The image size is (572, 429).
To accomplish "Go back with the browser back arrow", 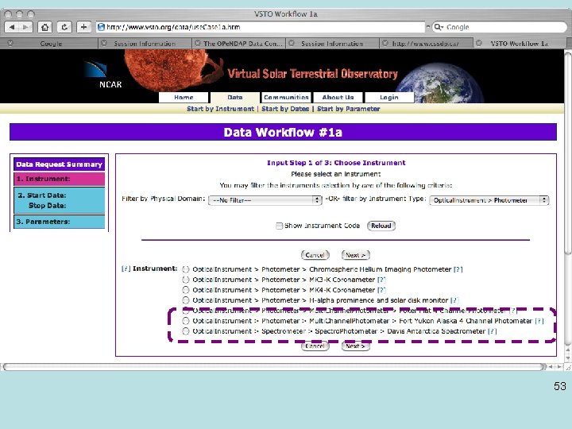I will click(12, 27).
